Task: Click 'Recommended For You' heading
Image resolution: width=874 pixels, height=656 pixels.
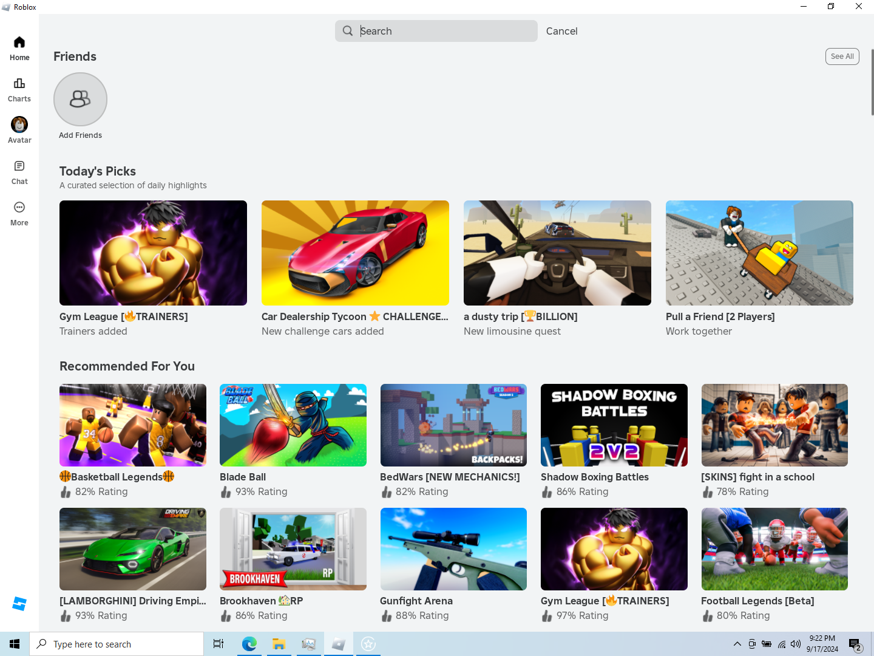Action: [127, 366]
